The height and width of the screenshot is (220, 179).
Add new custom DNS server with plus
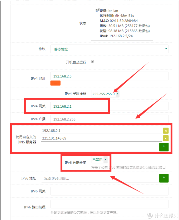(164, 147)
